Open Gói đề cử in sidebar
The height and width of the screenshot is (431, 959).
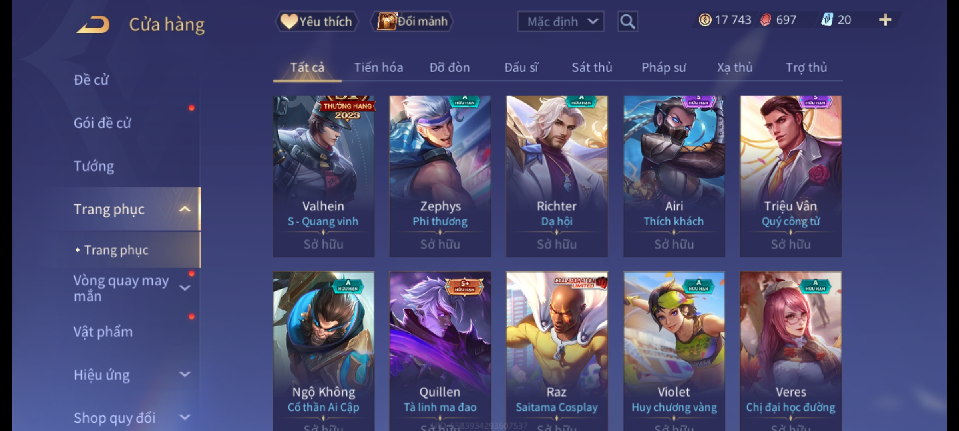click(x=102, y=123)
